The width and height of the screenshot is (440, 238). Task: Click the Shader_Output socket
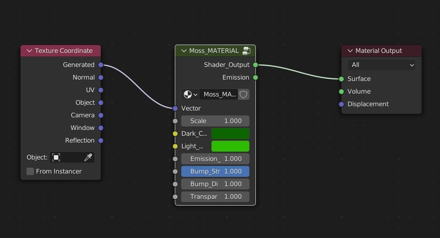[255, 65]
